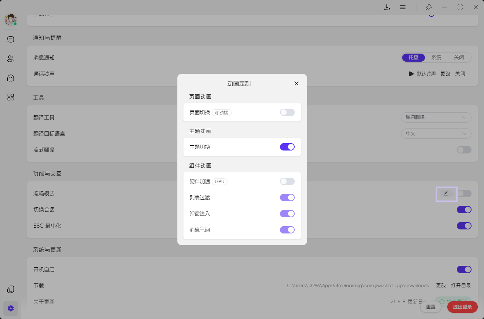
Task: Open the apps grid sidebar icon
Action: [11, 97]
